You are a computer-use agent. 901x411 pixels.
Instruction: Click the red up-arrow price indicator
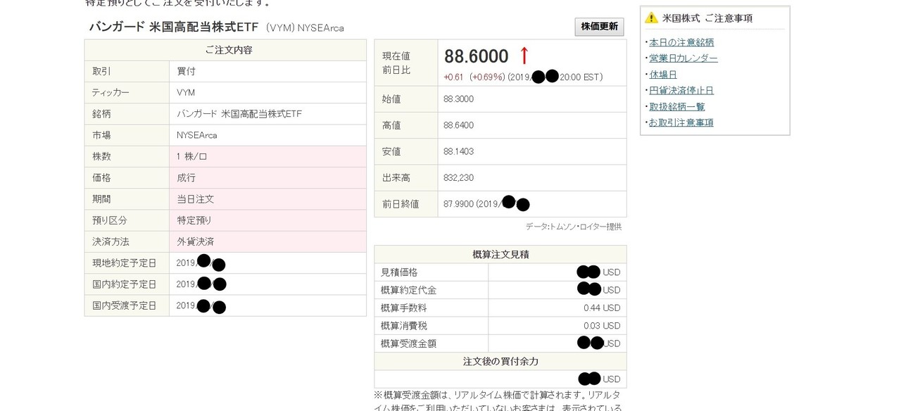click(x=524, y=56)
